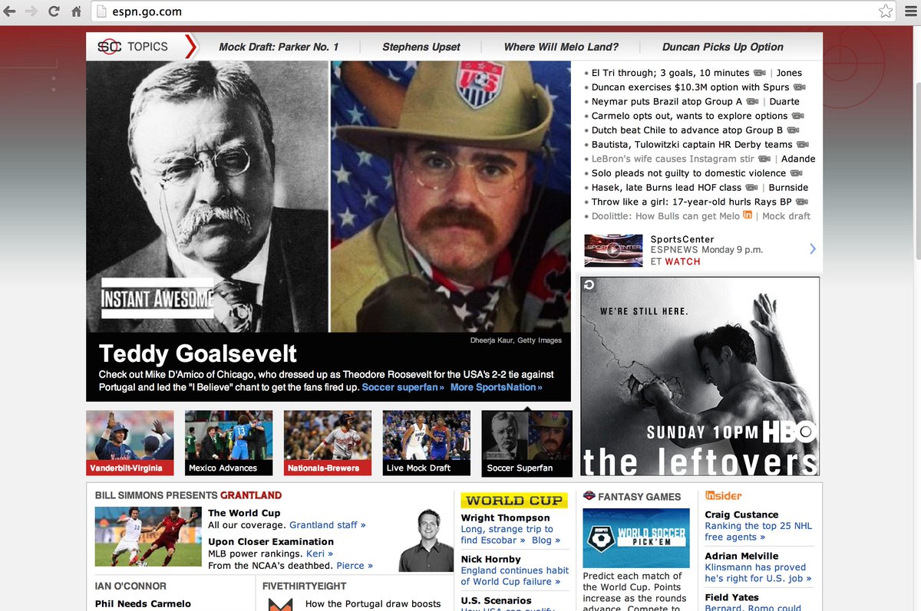Viewport: 921px width, 611px height.
Task: Open the browser home icon
Action: [76, 11]
